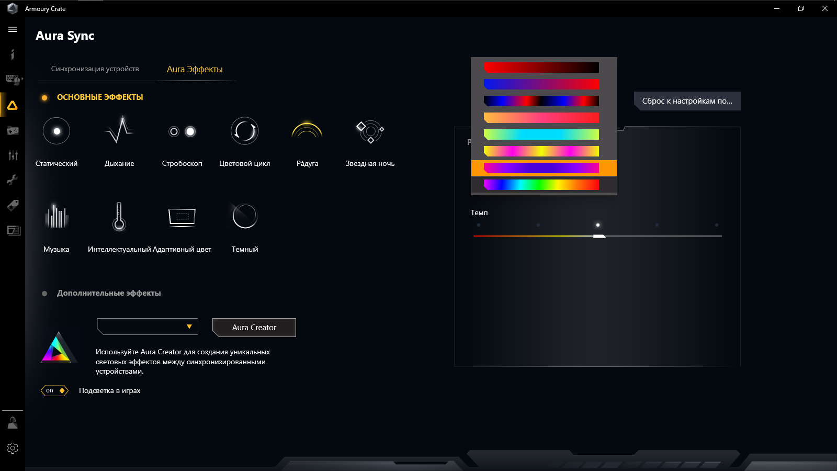Viewport: 837px width, 471px height.
Task: Open the news featured content icon in sidebar
Action: click(x=12, y=229)
